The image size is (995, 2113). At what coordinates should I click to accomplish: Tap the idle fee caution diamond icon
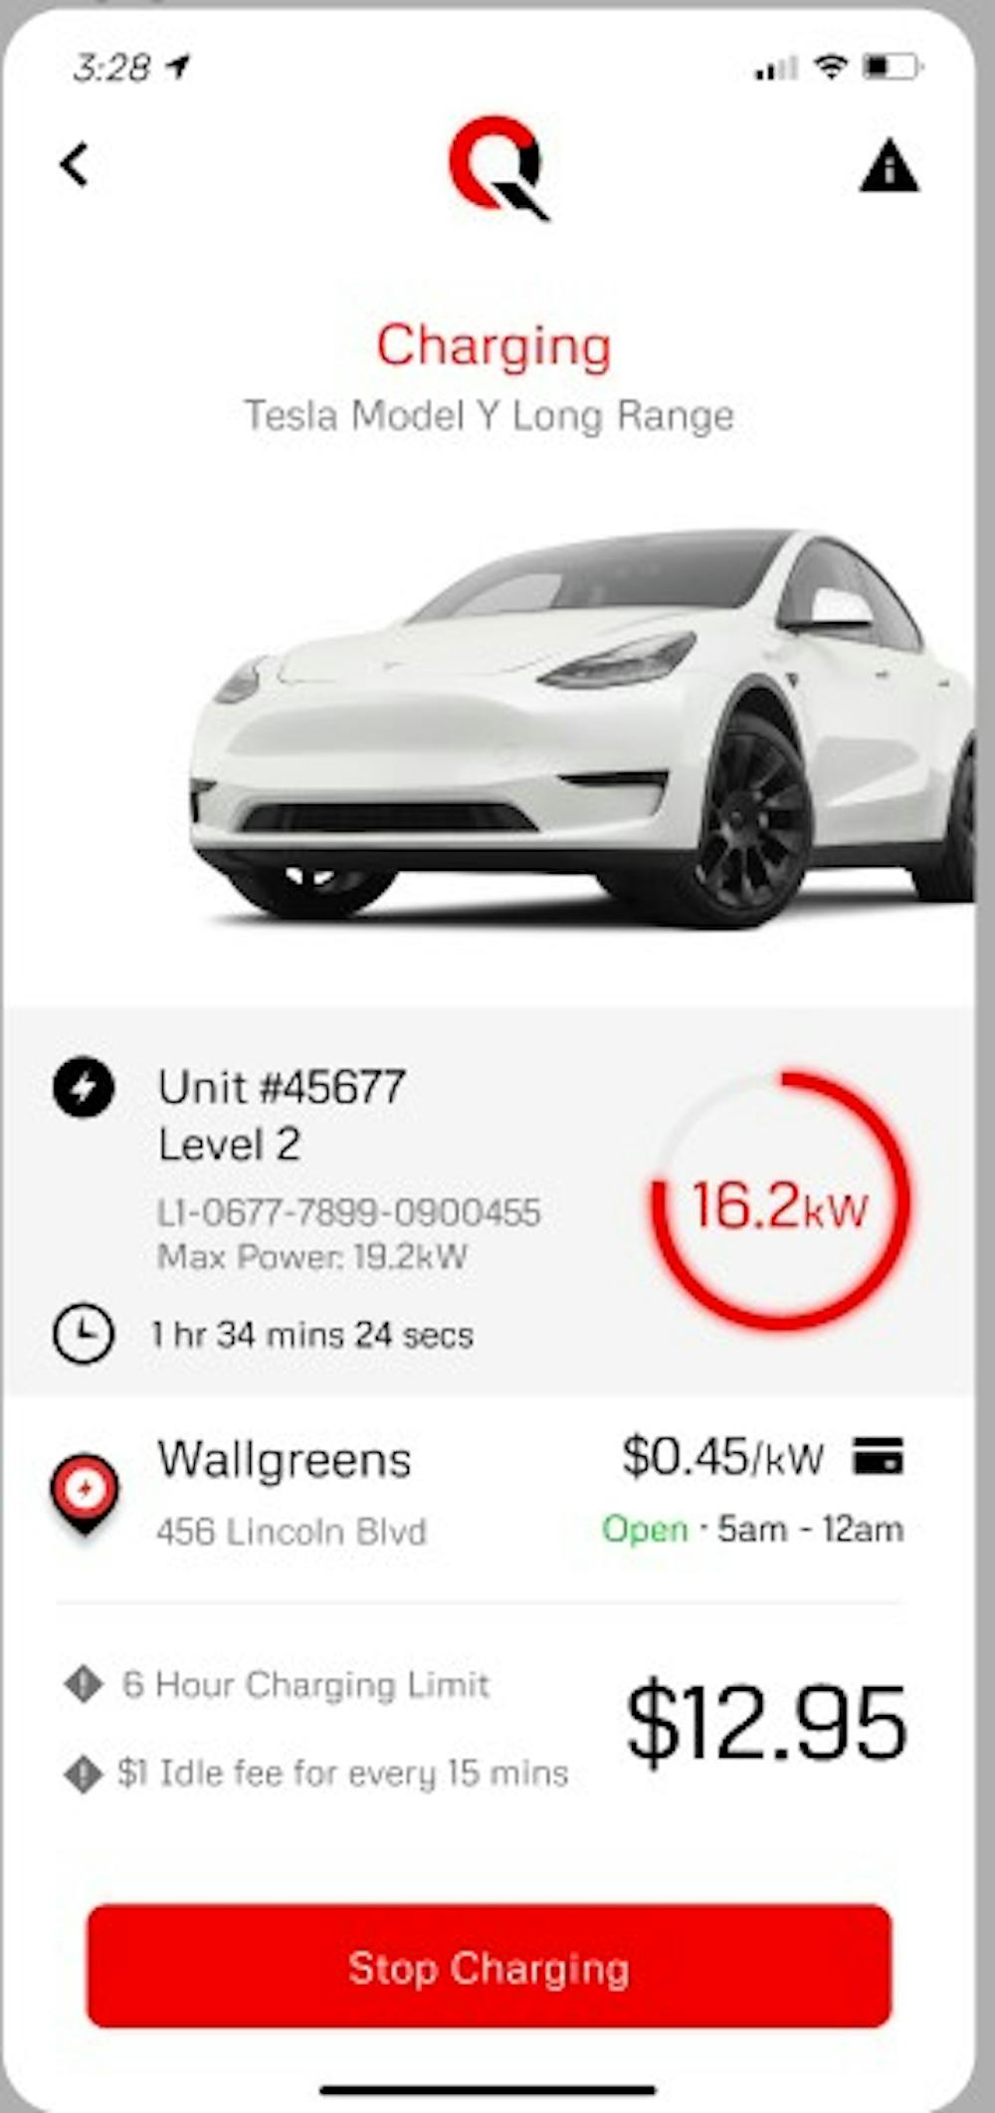[x=83, y=1774]
